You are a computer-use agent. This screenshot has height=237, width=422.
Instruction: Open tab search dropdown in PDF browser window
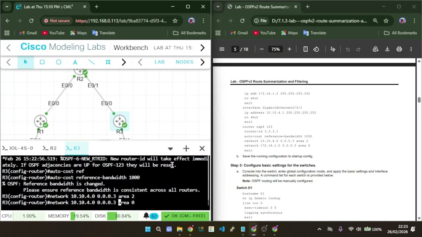(x=218, y=7)
